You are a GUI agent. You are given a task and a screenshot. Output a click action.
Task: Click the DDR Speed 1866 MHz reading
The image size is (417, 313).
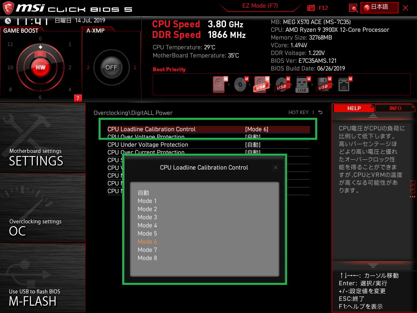tap(199, 35)
